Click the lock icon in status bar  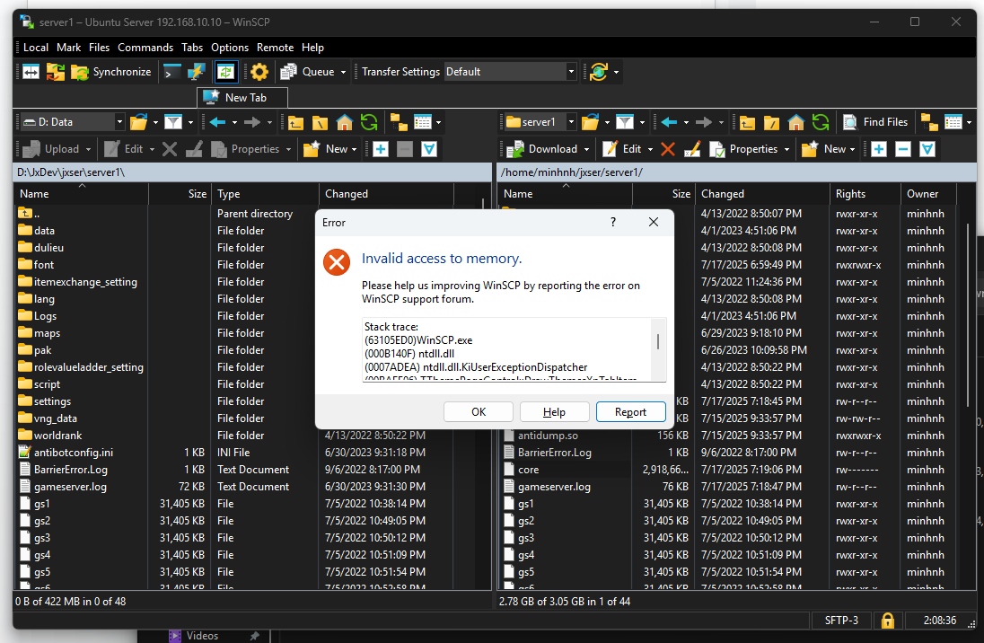(x=887, y=621)
